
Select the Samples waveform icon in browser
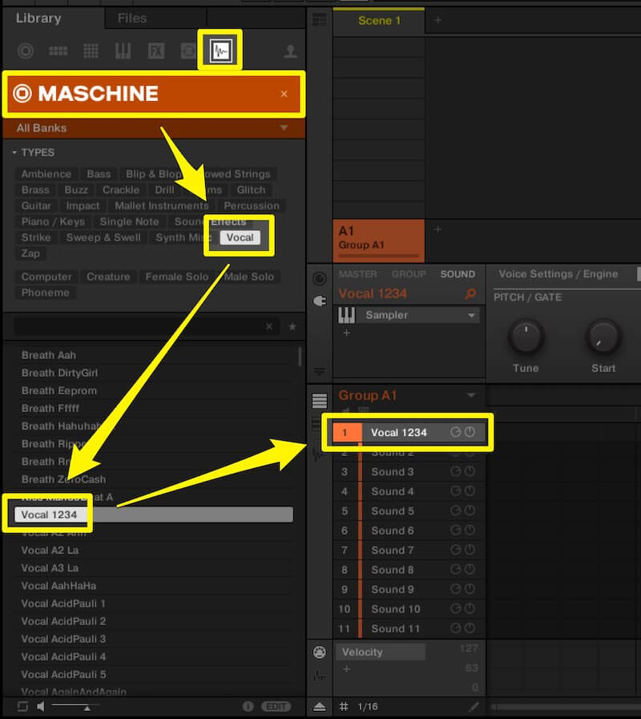pos(220,50)
